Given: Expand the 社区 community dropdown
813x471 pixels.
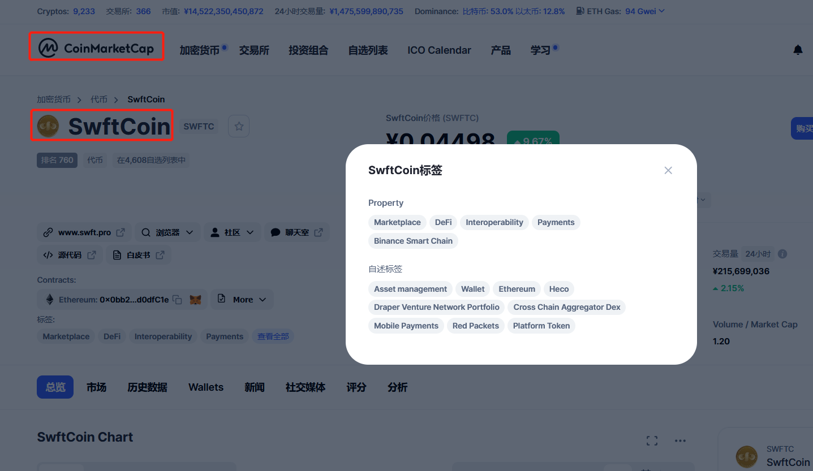Looking at the screenshot, I should pyautogui.click(x=232, y=232).
